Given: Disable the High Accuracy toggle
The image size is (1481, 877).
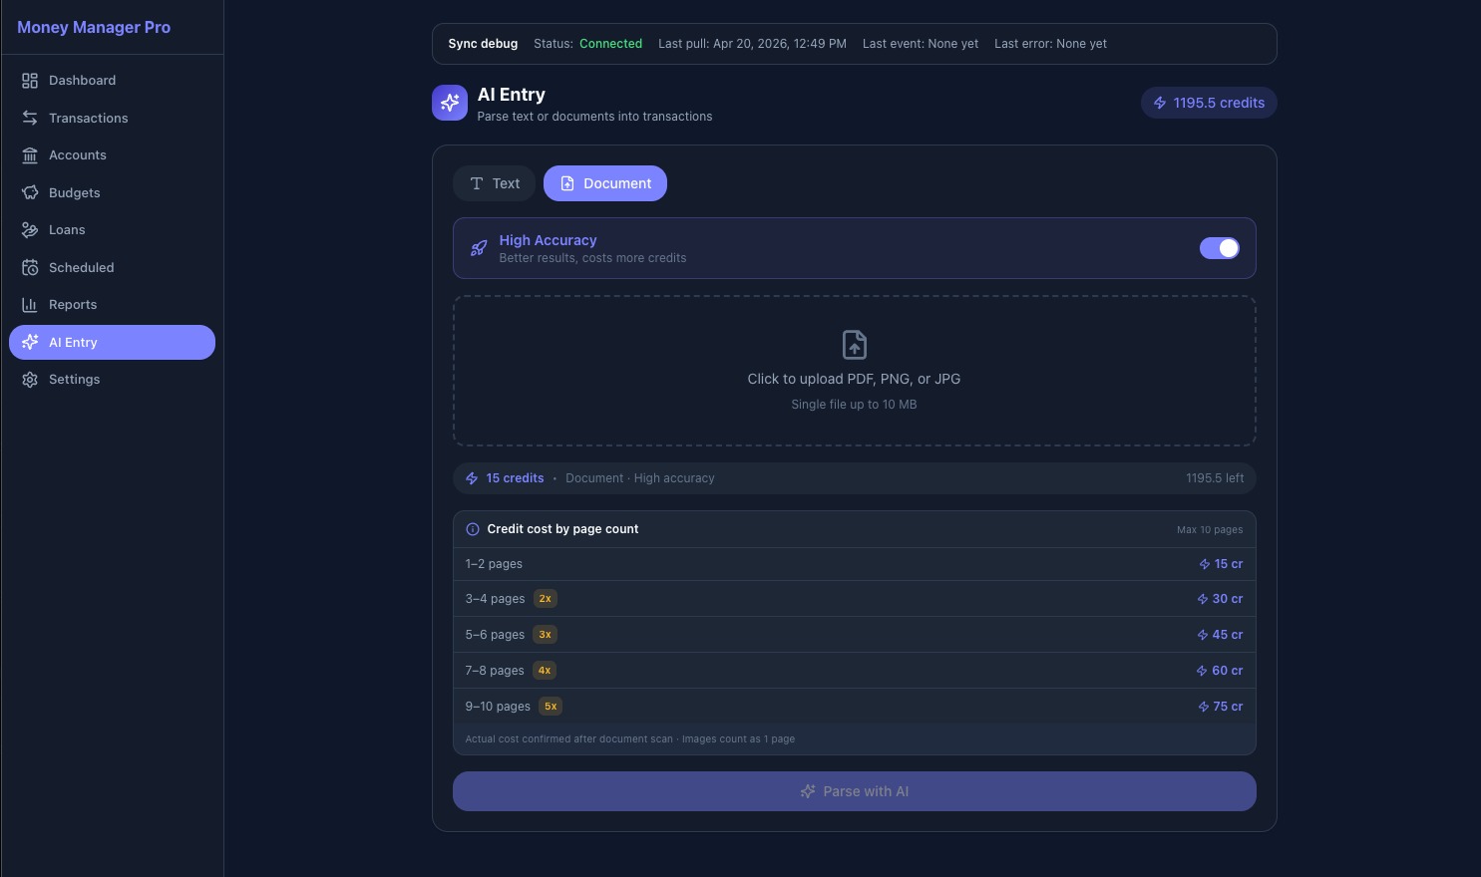Looking at the screenshot, I should pyautogui.click(x=1220, y=248).
